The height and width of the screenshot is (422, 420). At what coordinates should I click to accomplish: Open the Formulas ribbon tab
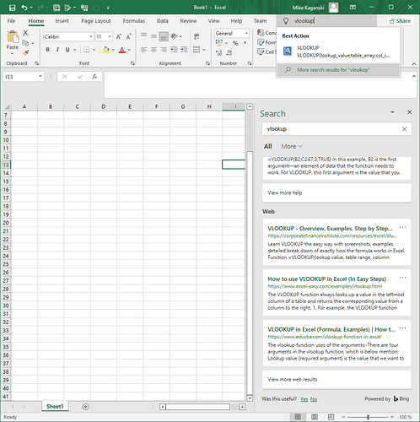coord(134,21)
